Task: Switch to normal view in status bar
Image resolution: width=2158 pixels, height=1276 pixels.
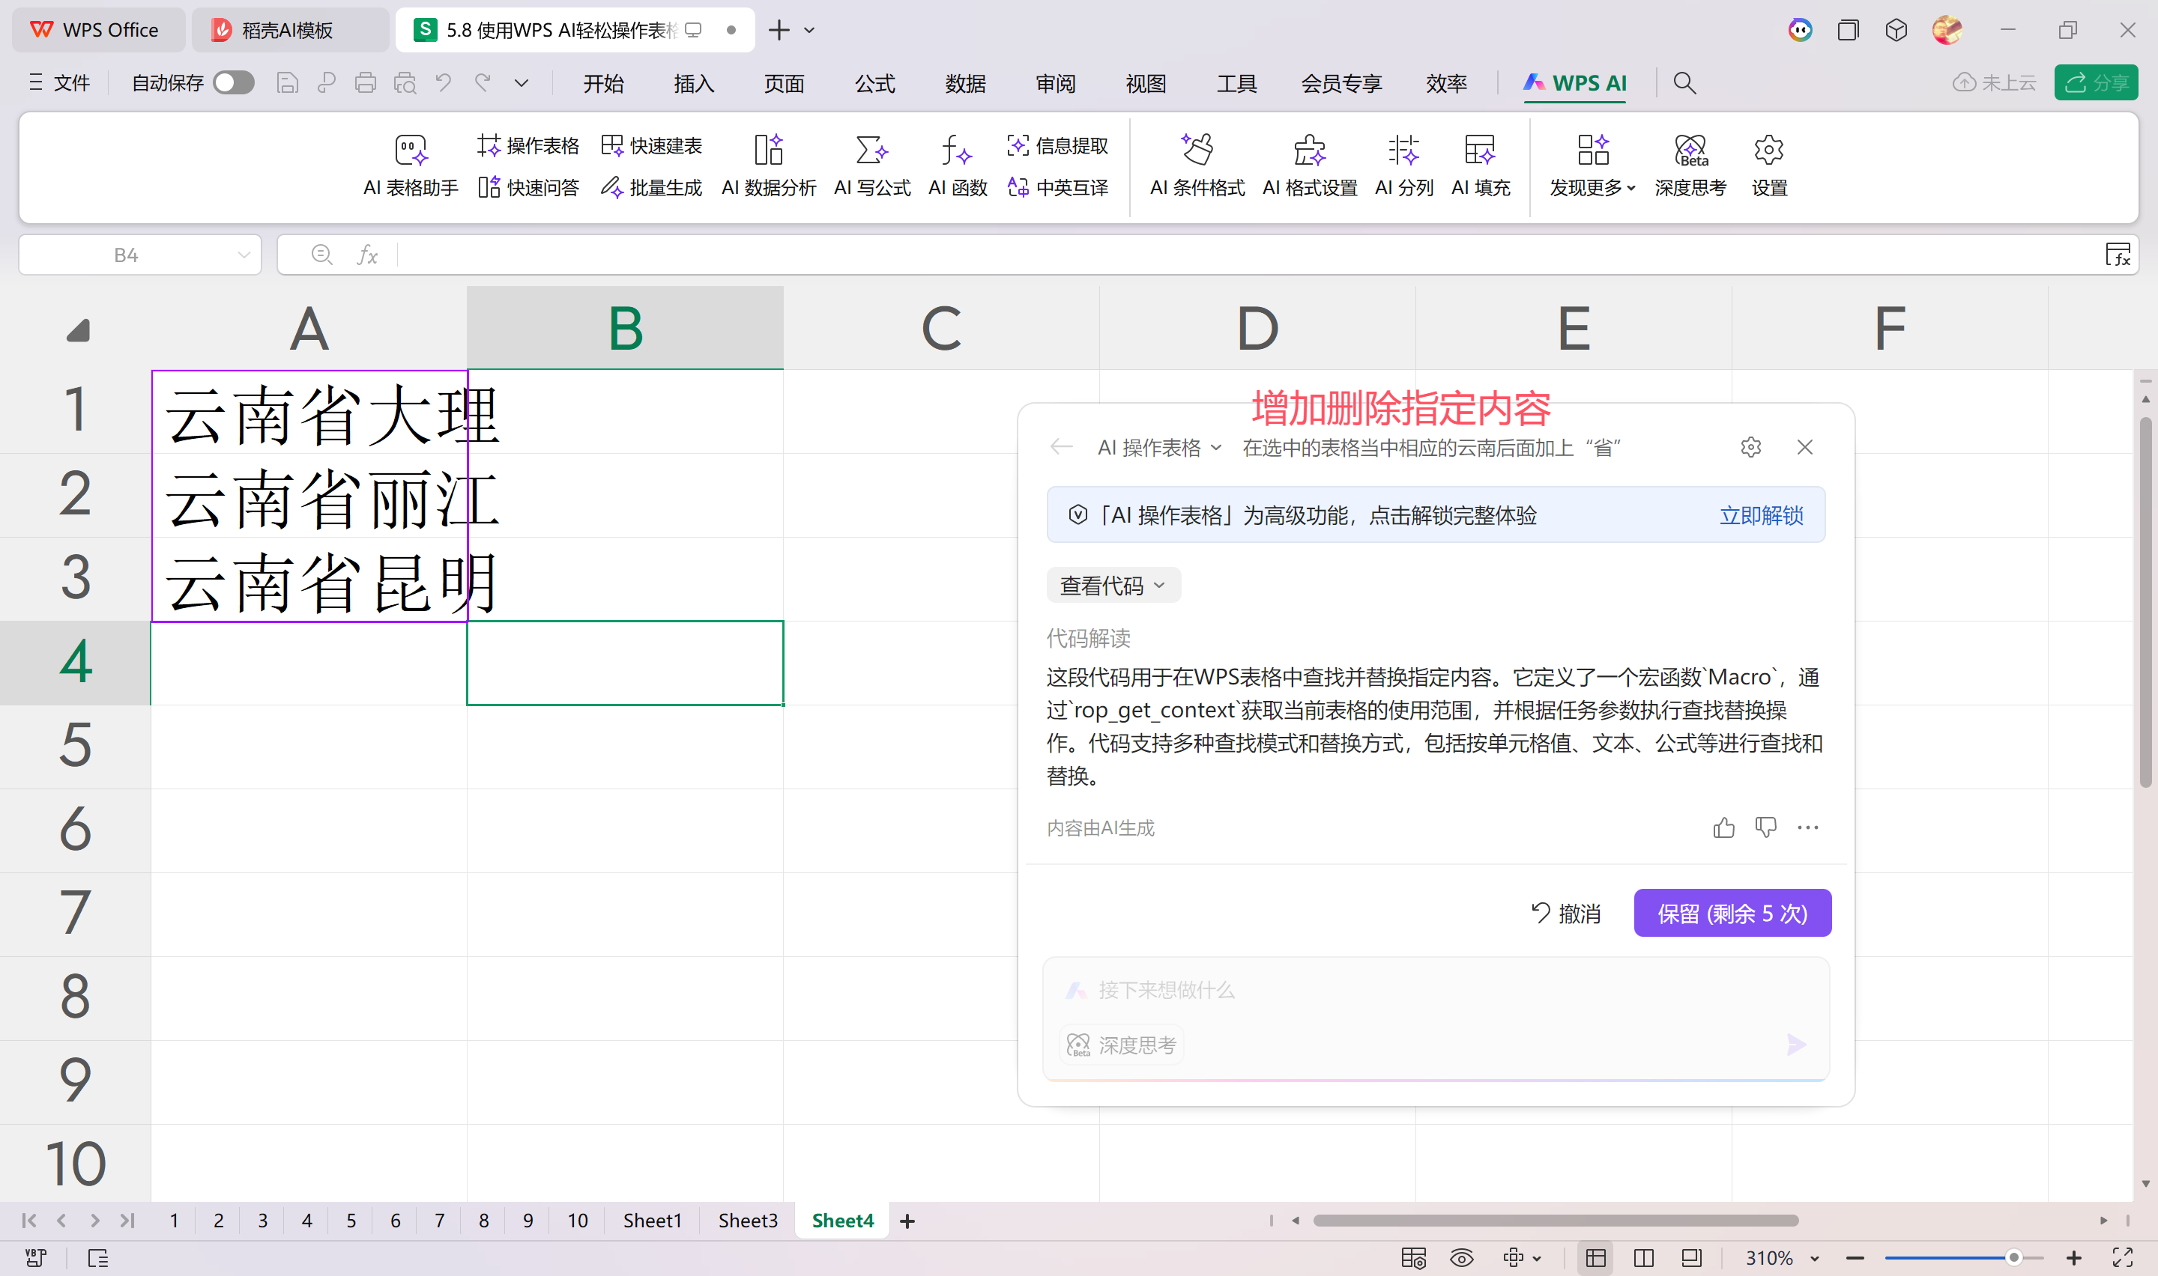Action: pyautogui.click(x=1595, y=1258)
